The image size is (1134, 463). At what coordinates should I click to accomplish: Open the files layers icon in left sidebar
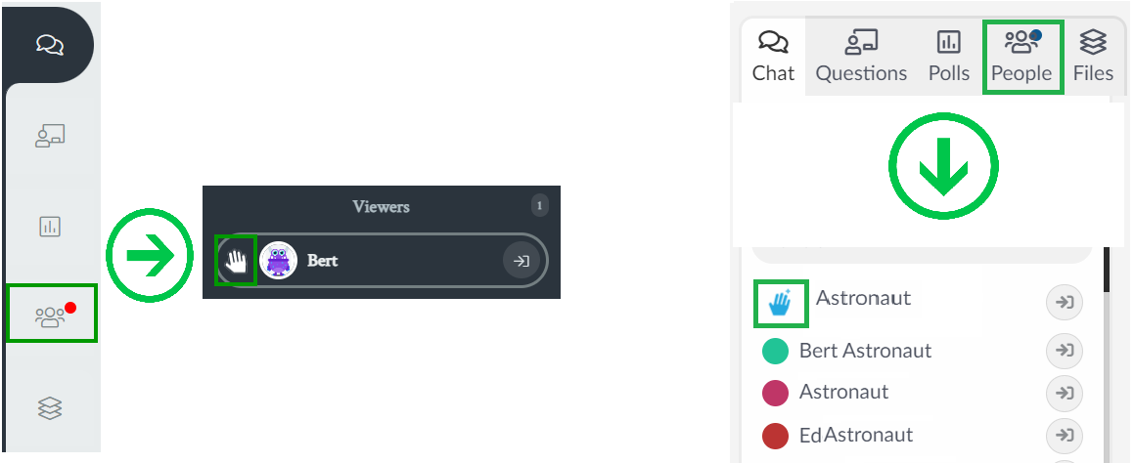coord(50,408)
